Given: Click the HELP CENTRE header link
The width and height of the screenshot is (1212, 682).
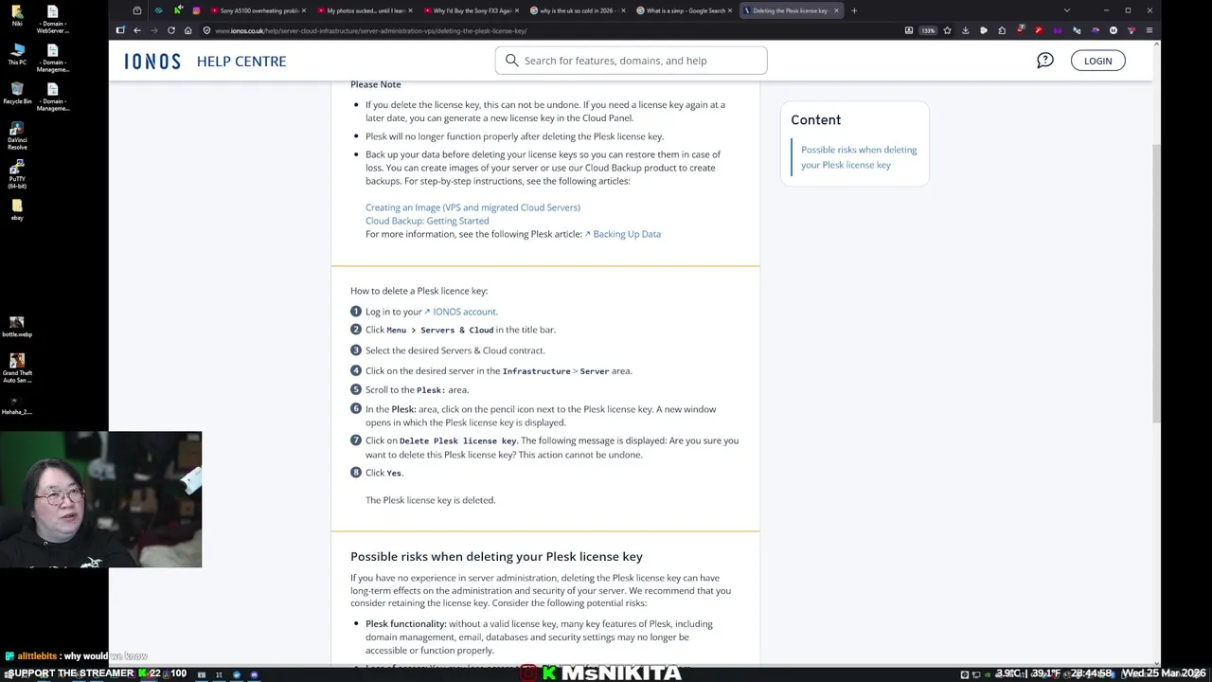Looking at the screenshot, I should click(241, 61).
